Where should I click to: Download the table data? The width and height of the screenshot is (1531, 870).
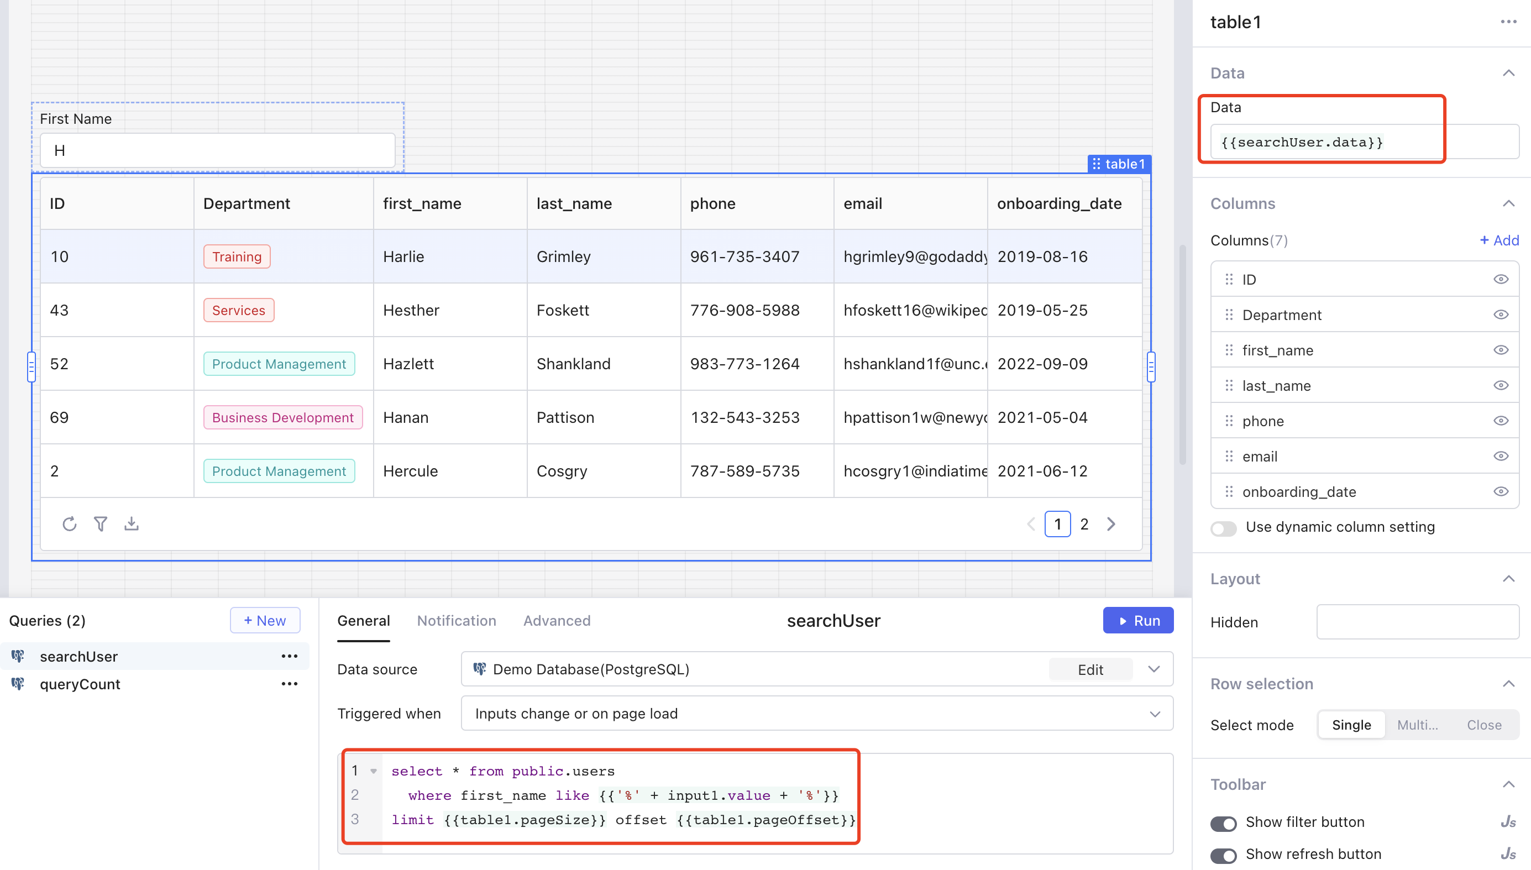click(132, 523)
